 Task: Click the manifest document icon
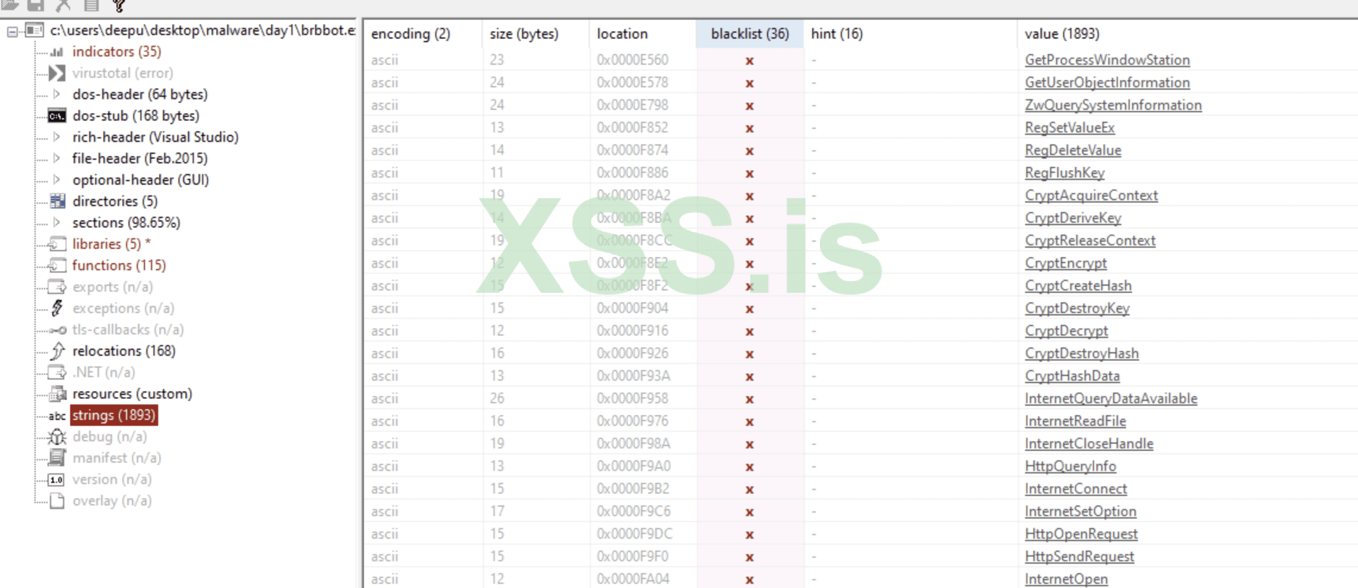coord(57,458)
